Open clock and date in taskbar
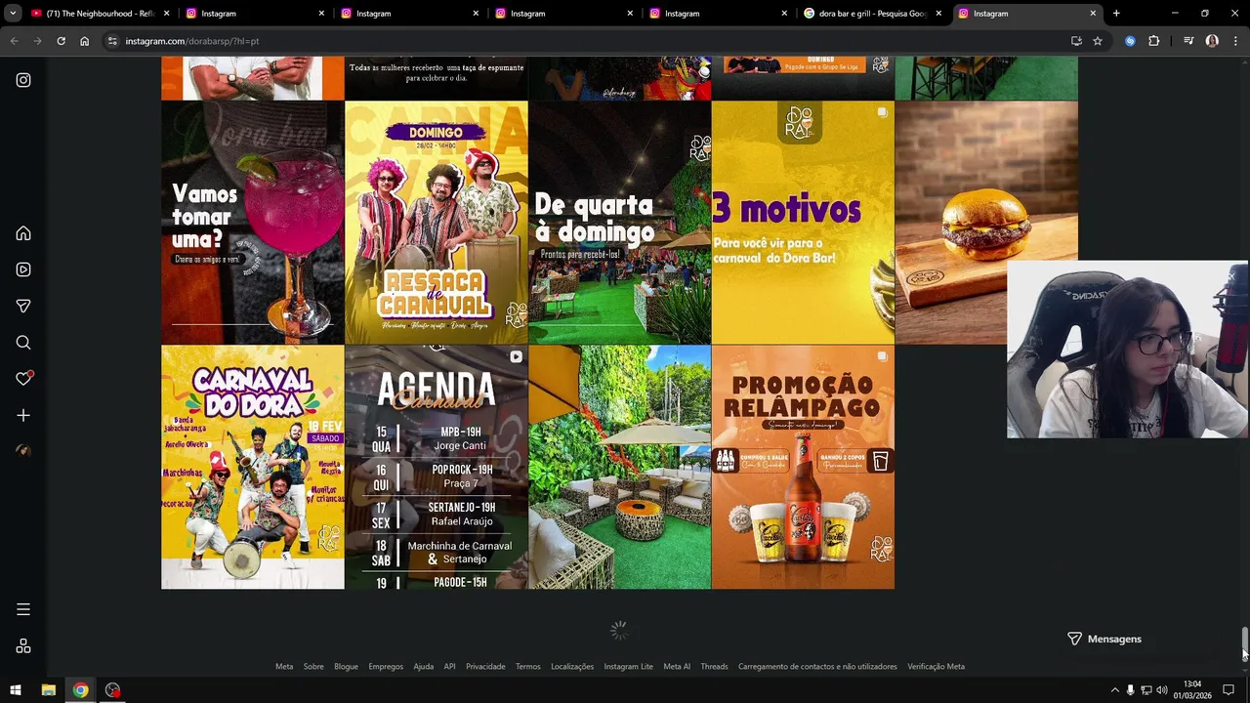 (x=1192, y=690)
